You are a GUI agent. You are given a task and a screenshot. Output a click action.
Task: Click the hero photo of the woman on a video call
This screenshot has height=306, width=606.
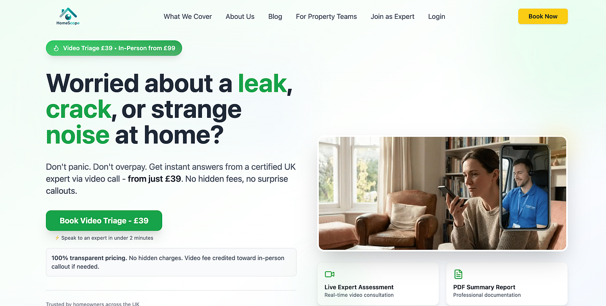pyautogui.click(x=442, y=193)
